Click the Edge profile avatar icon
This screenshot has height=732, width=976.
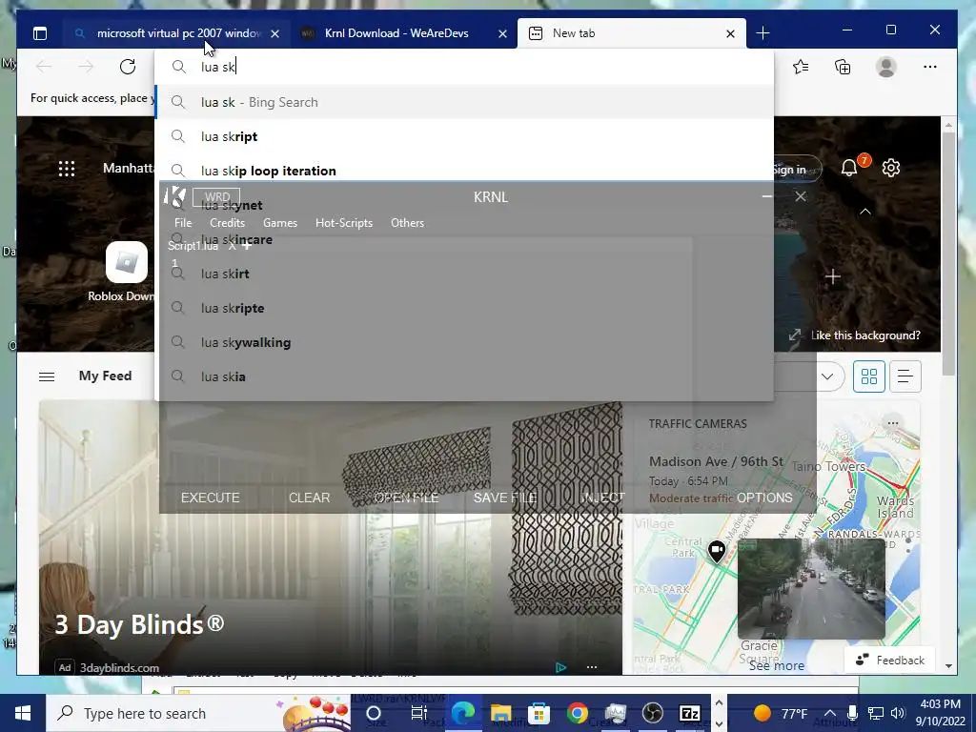click(886, 67)
